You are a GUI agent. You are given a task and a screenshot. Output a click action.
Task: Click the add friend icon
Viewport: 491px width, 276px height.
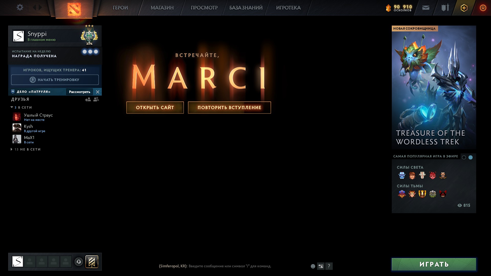tap(88, 99)
